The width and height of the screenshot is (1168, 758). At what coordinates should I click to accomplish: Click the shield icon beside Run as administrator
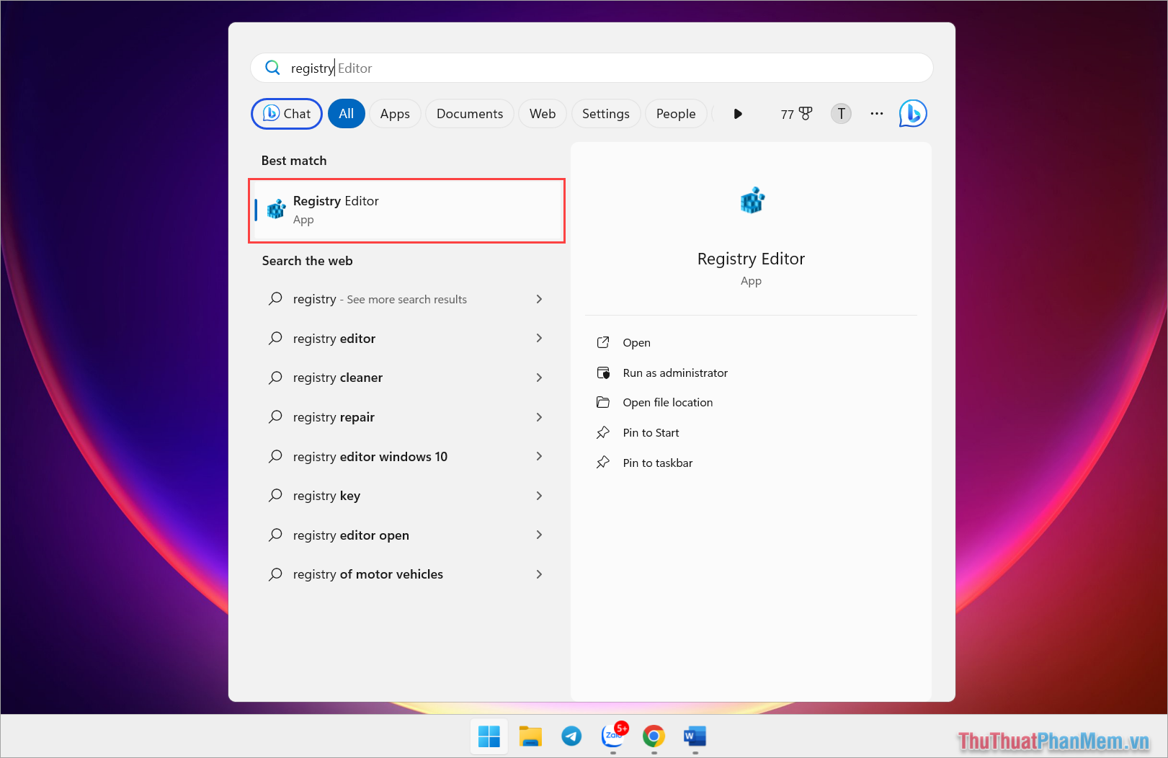click(x=603, y=373)
